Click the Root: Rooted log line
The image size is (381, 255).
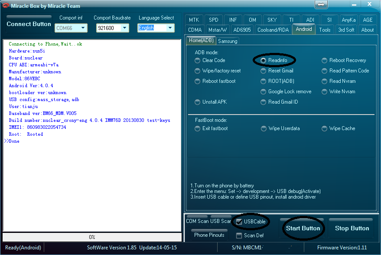[x=26, y=134]
